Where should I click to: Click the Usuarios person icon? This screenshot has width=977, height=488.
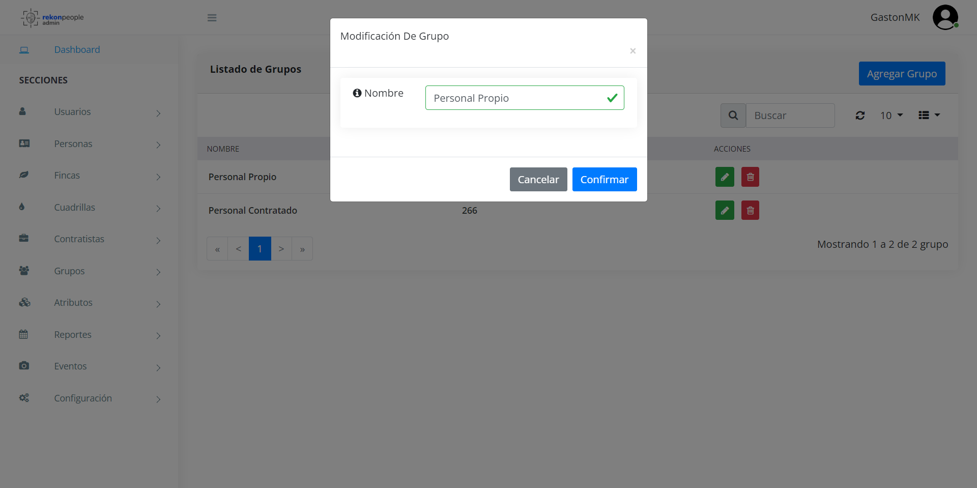click(x=22, y=111)
